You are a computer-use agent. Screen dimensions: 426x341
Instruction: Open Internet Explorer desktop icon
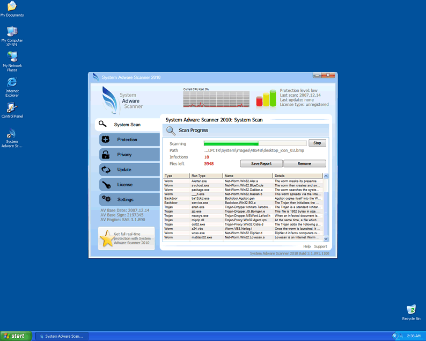12,82
